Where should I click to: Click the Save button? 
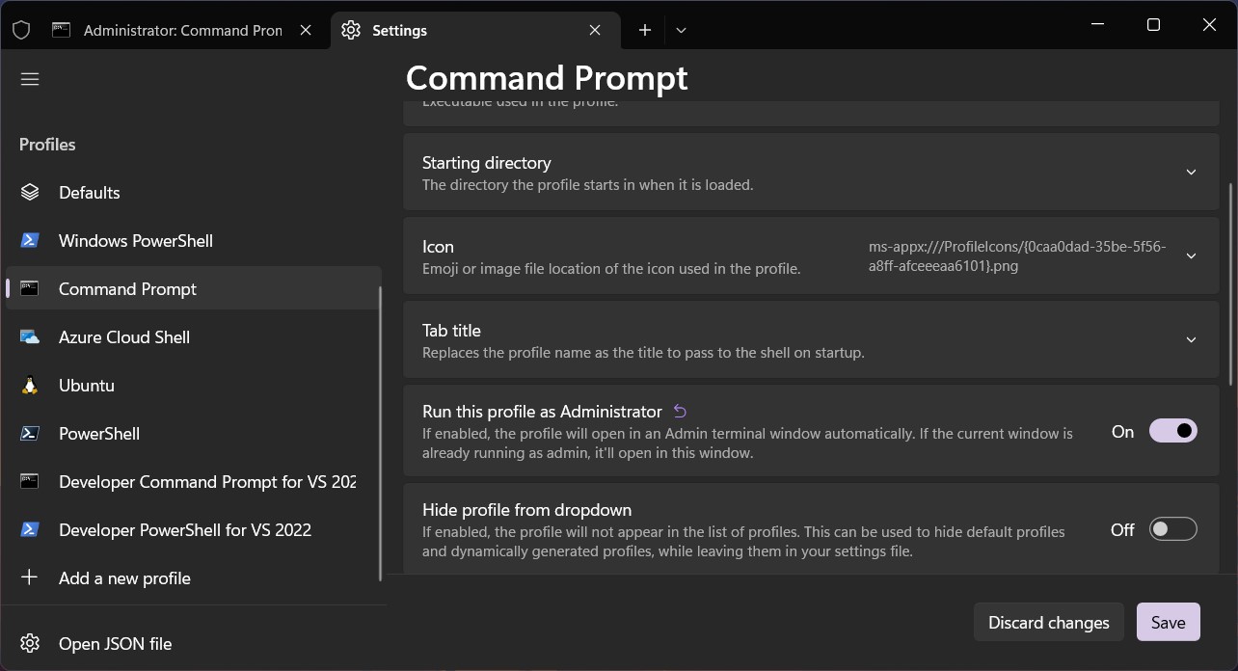tap(1168, 622)
